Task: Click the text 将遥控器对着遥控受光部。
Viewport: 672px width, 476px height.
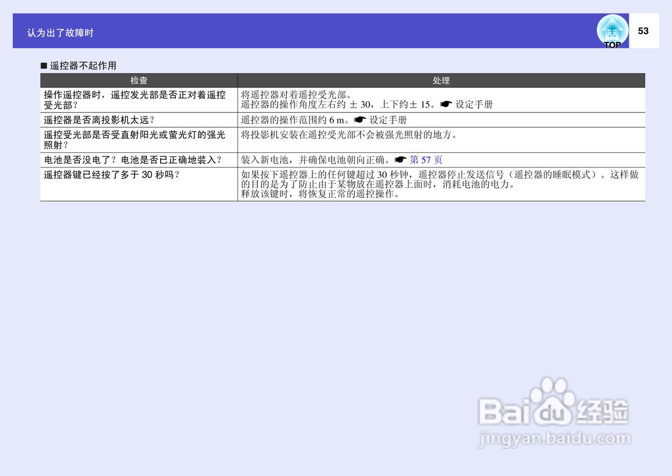Action: click(297, 95)
